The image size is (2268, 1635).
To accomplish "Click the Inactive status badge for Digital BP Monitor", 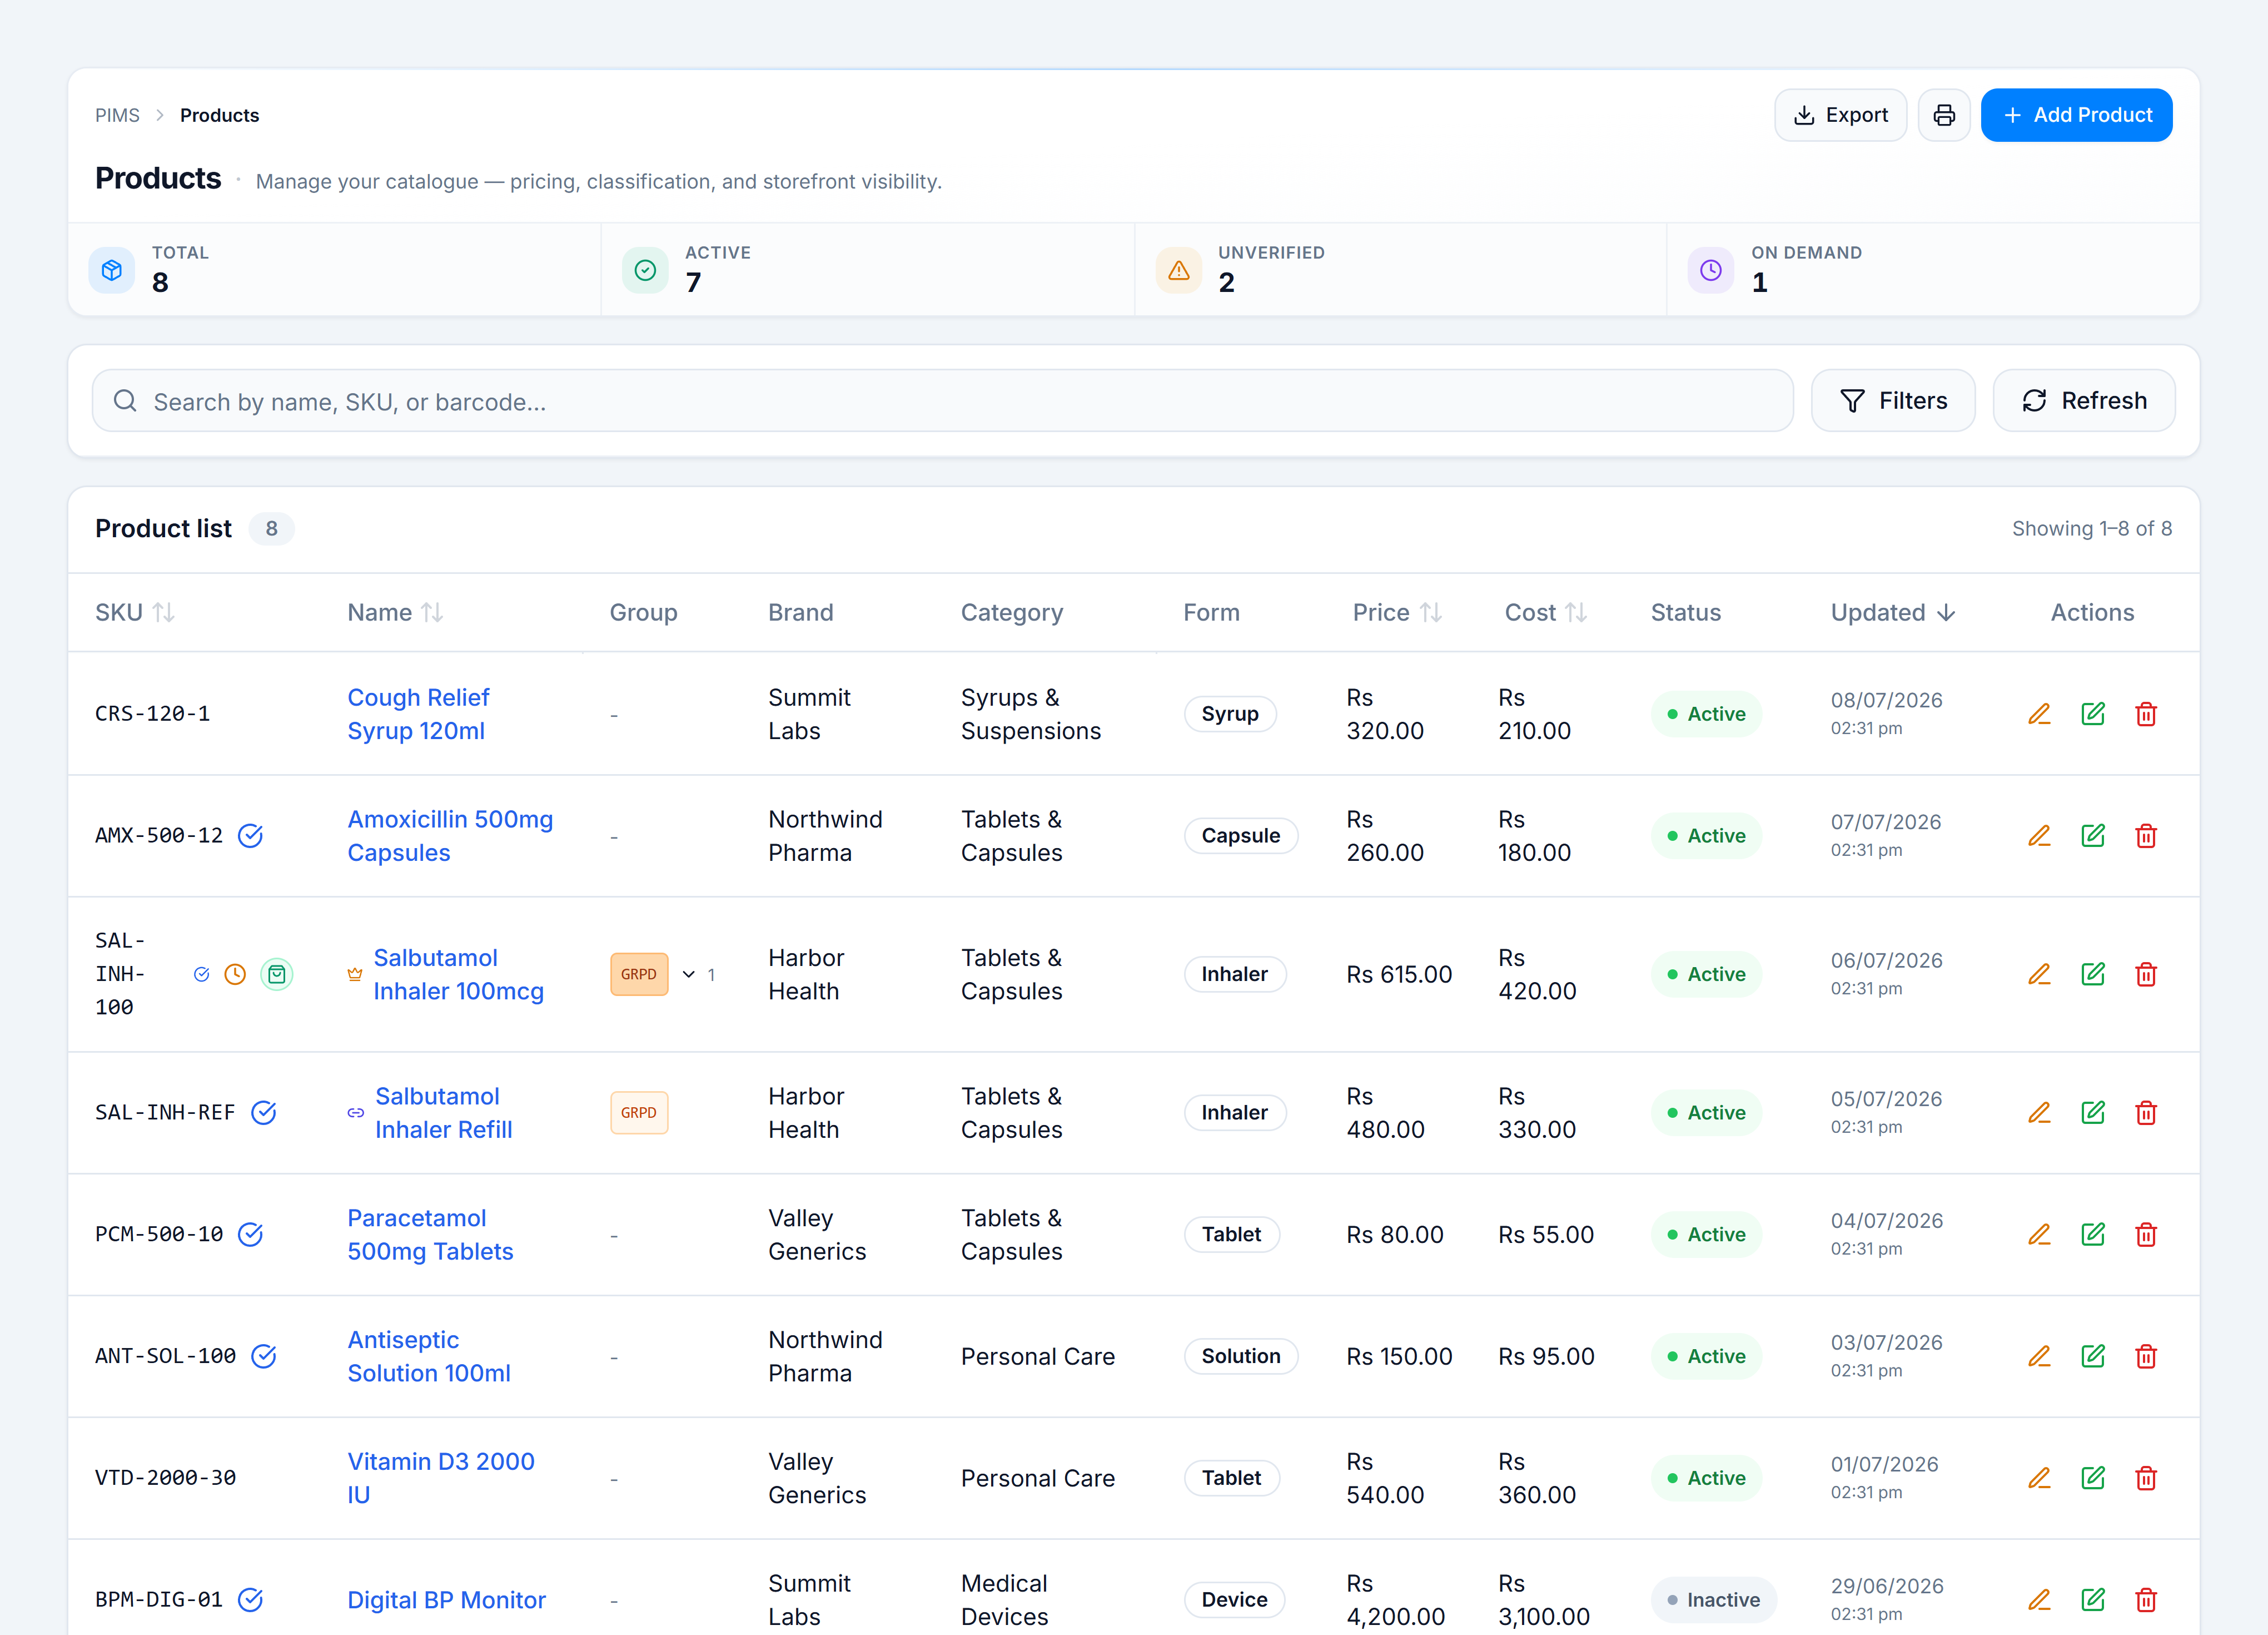I will point(1713,1599).
